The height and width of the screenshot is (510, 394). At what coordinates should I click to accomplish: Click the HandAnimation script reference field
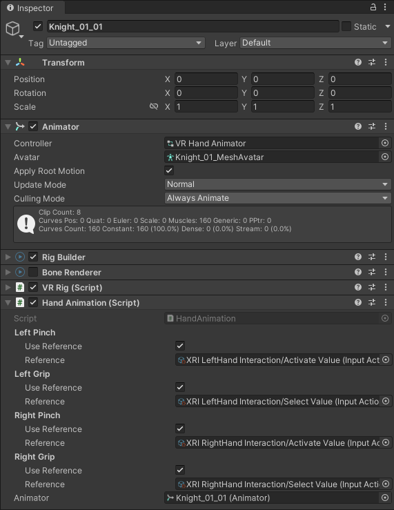[273, 318]
